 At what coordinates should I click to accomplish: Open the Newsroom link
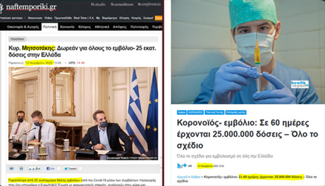tap(35, 18)
